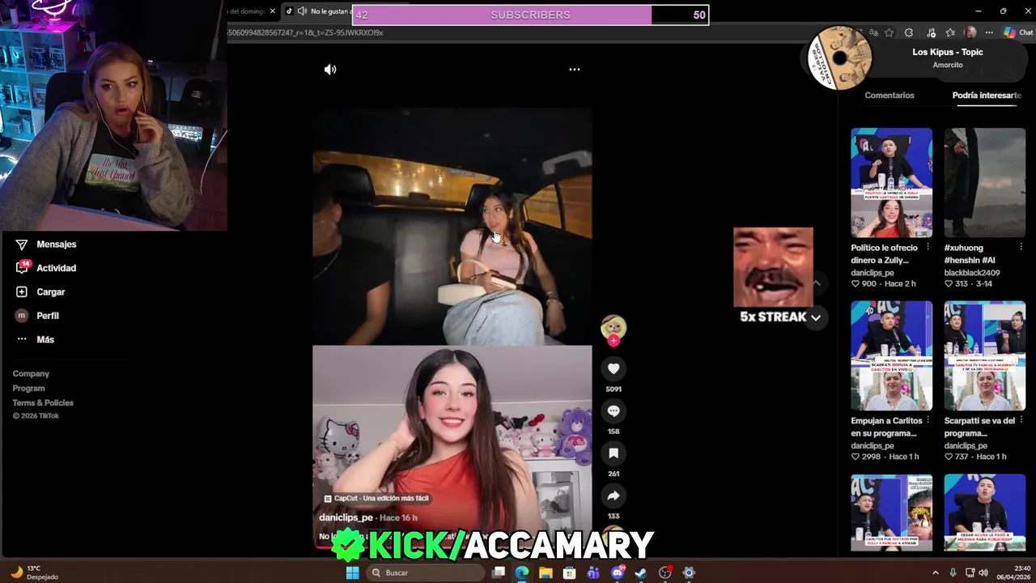The width and height of the screenshot is (1036, 583).
Task: Open browser Extensions puzzle icon
Action: 909,33
